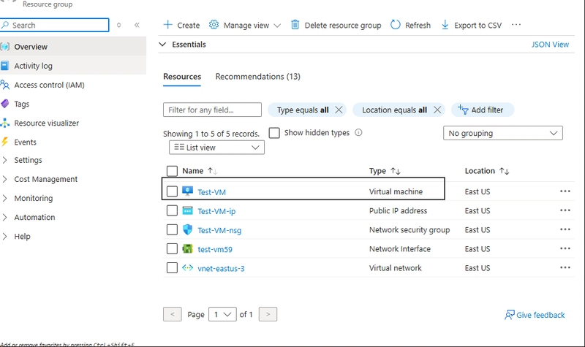Screen dimensions: 585x347
Task: Click the Filter for any field box
Action: point(212,110)
